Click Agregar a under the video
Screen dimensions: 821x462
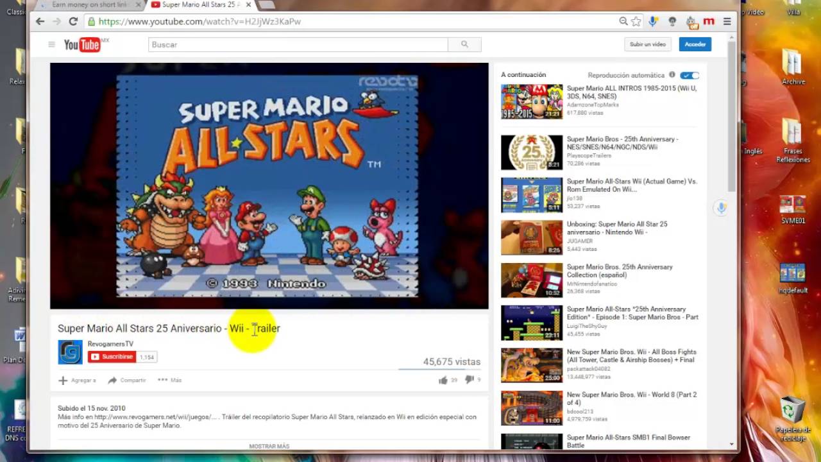point(77,380)
